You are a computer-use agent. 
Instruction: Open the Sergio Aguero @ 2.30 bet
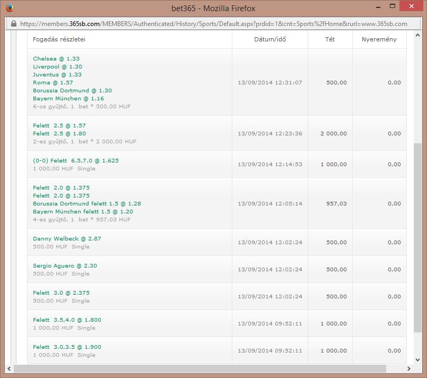click(x=65, y=266)
